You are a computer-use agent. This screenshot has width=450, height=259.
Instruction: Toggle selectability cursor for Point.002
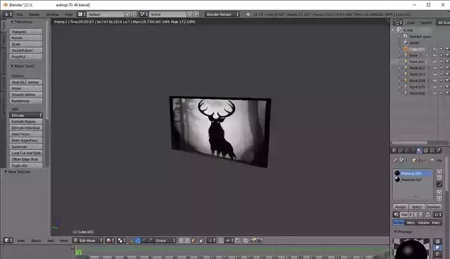click(441, 68)
